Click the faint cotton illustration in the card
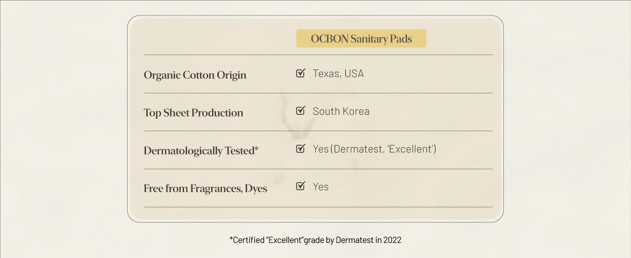 click(297, 120)
